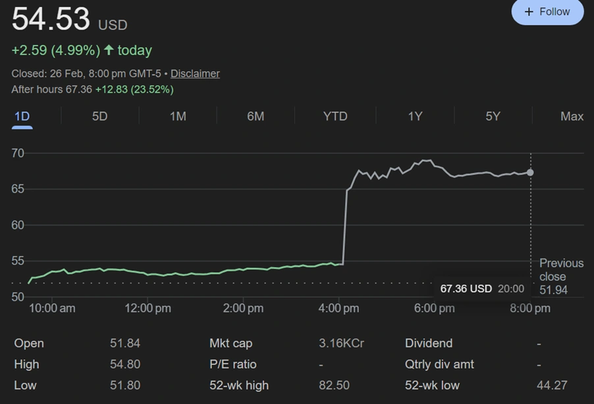
Task: Select the 1D chart range tab
Action: (x=22, y=116)
